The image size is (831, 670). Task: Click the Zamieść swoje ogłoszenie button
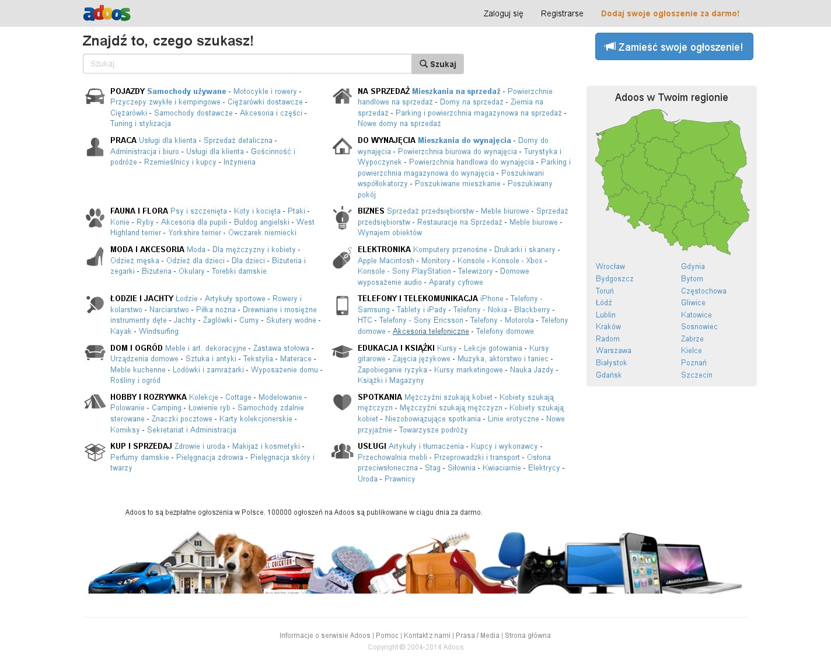(674, 47)
